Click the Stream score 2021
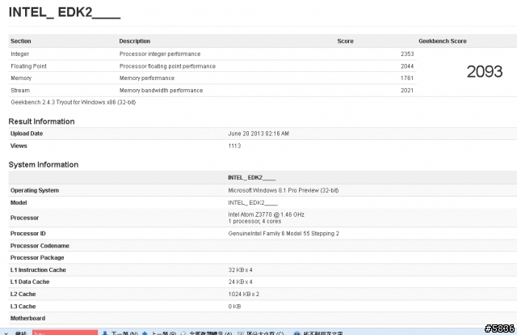The image size is (517, 335). point(407,90)
